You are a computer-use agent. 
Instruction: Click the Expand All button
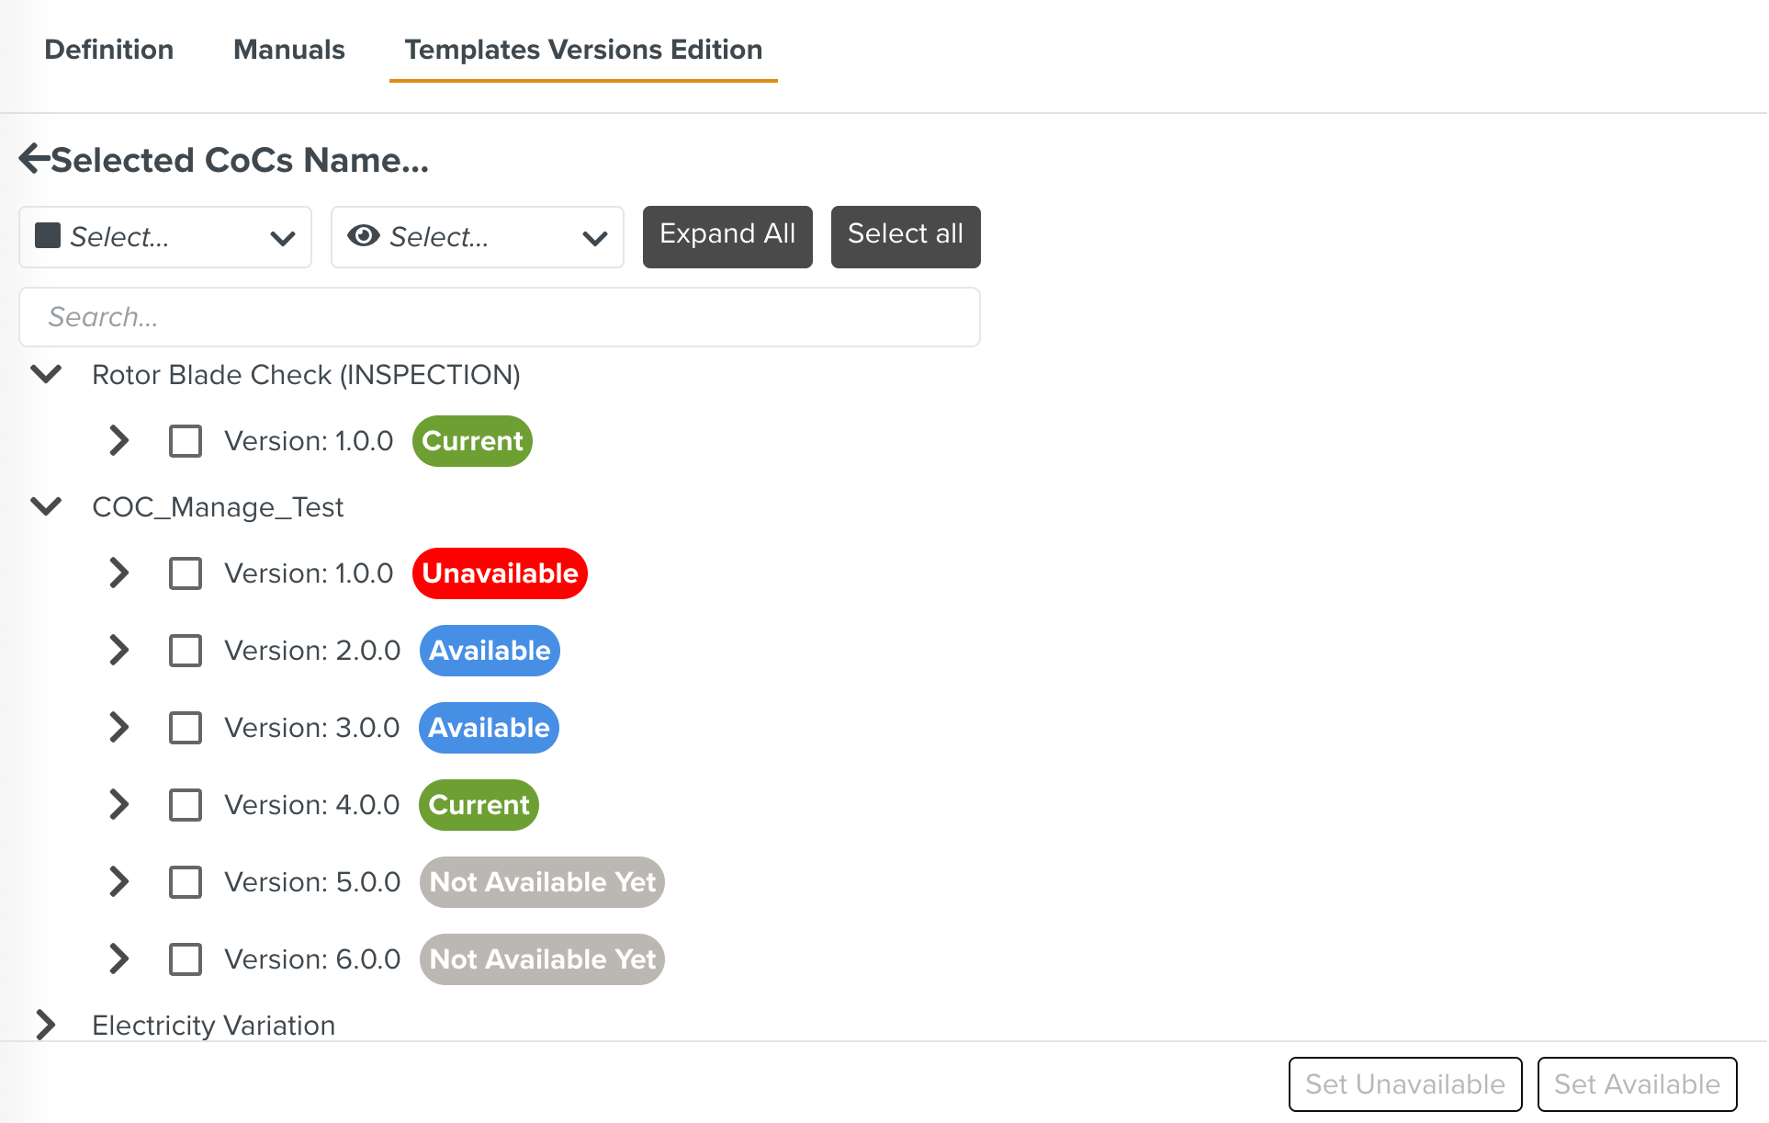click(727, 236)
